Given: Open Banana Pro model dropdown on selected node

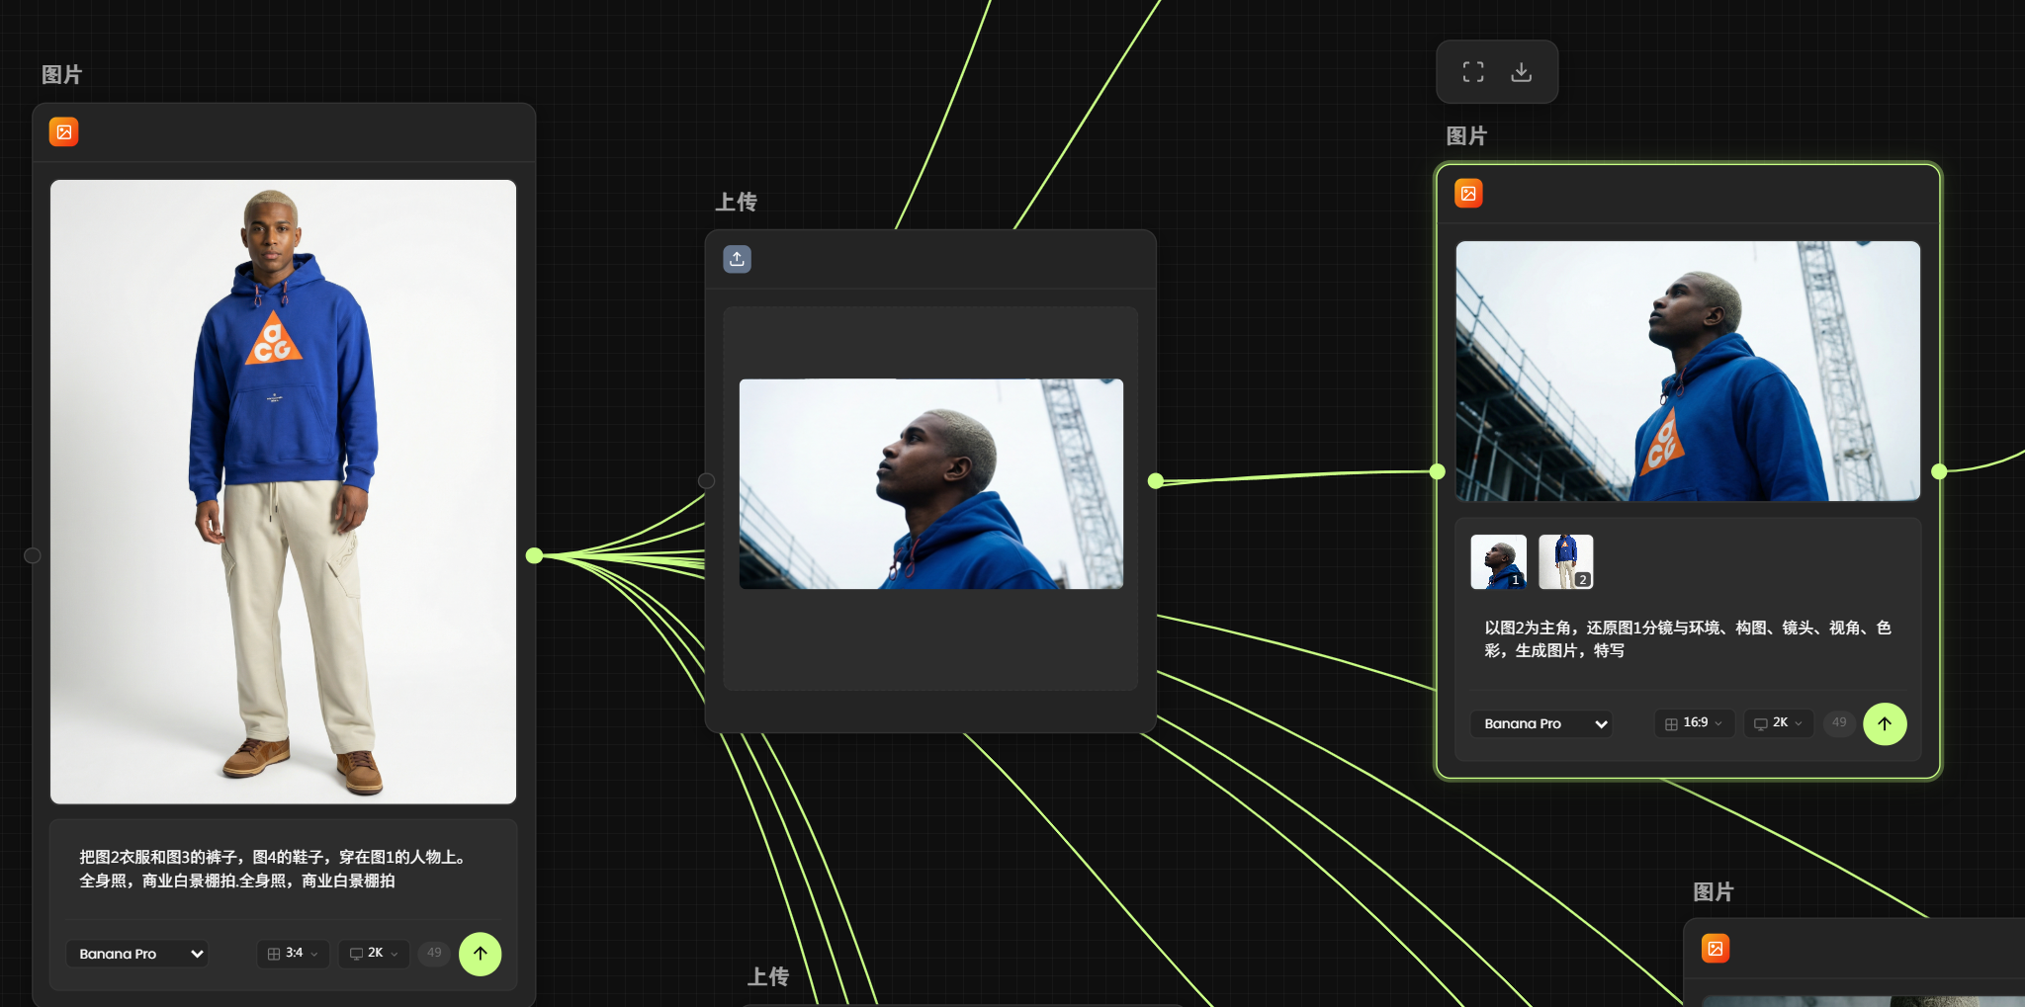Looking at the screenshot, I should pyautogui.click(x=1541, y=723).
